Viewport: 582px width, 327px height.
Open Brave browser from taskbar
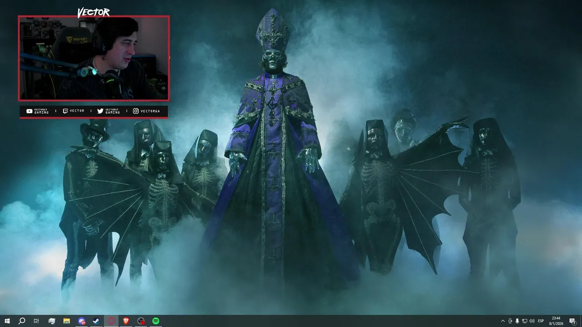(126, 321)
